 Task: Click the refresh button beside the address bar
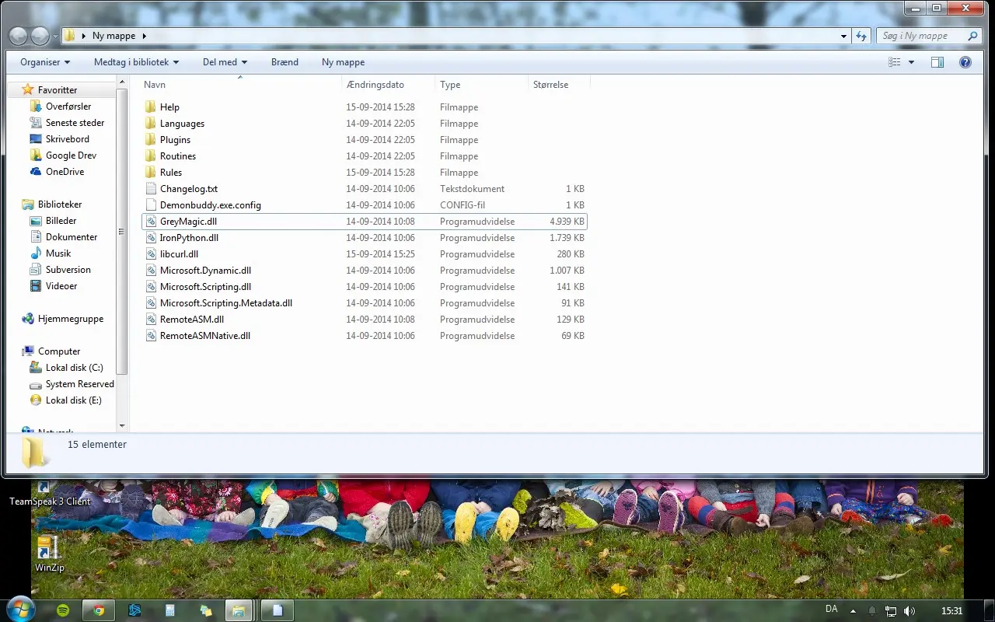click(x=861, y=36)
